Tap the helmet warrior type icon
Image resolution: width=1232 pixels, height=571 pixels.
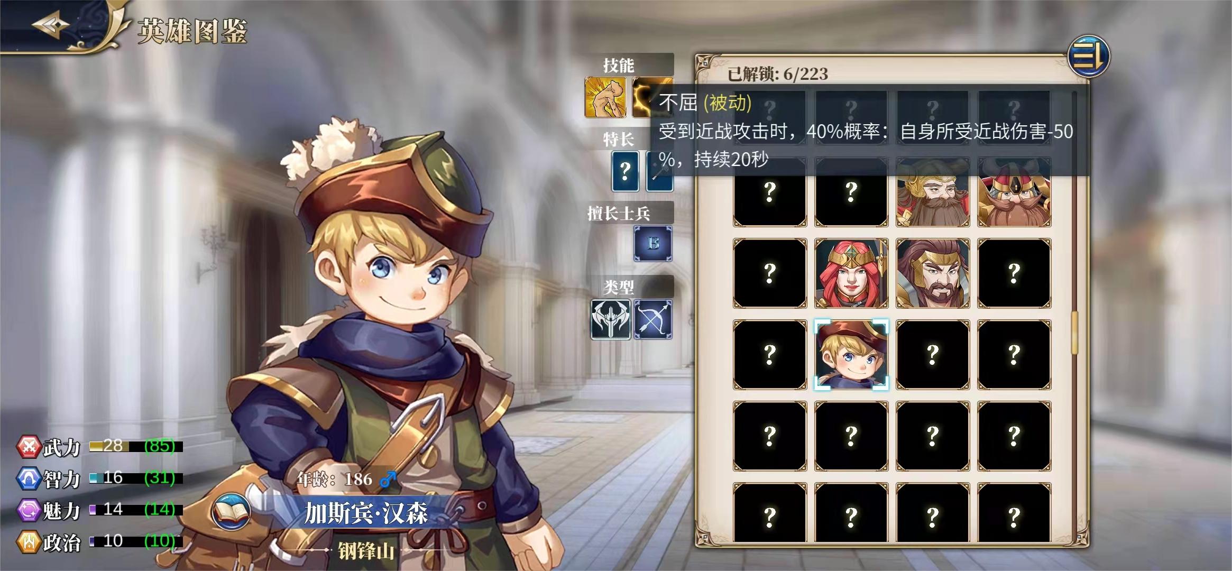click(x=611, y=319)
